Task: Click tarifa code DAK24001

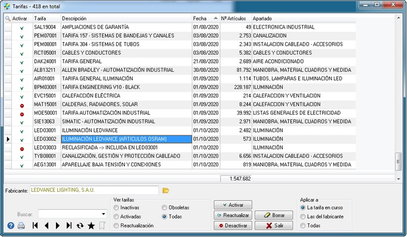Action: [x=47, y=61]
